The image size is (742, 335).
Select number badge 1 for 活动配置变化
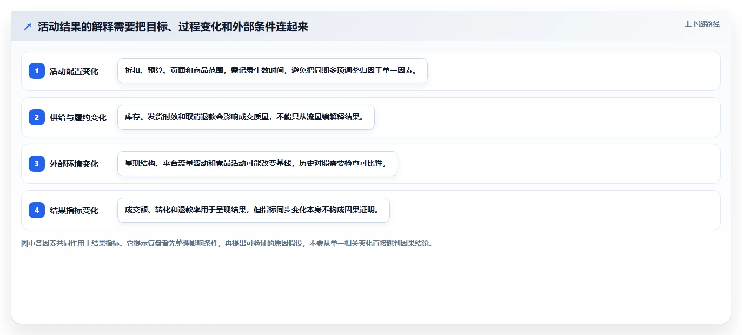(37, 71)
